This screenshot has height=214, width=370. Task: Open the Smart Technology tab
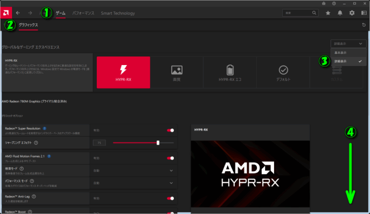[x=118, y=13]
